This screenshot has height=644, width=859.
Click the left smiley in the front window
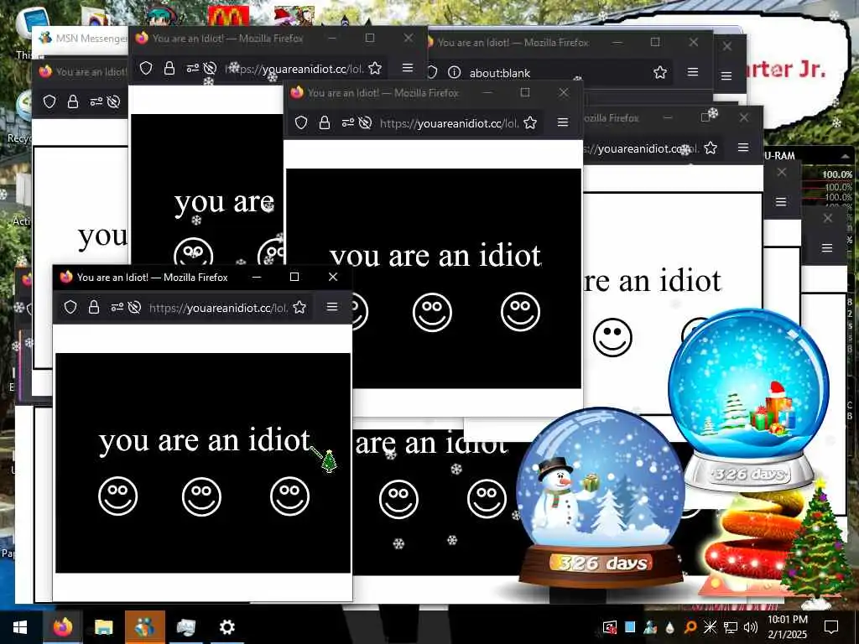click(x=117, y=496)
